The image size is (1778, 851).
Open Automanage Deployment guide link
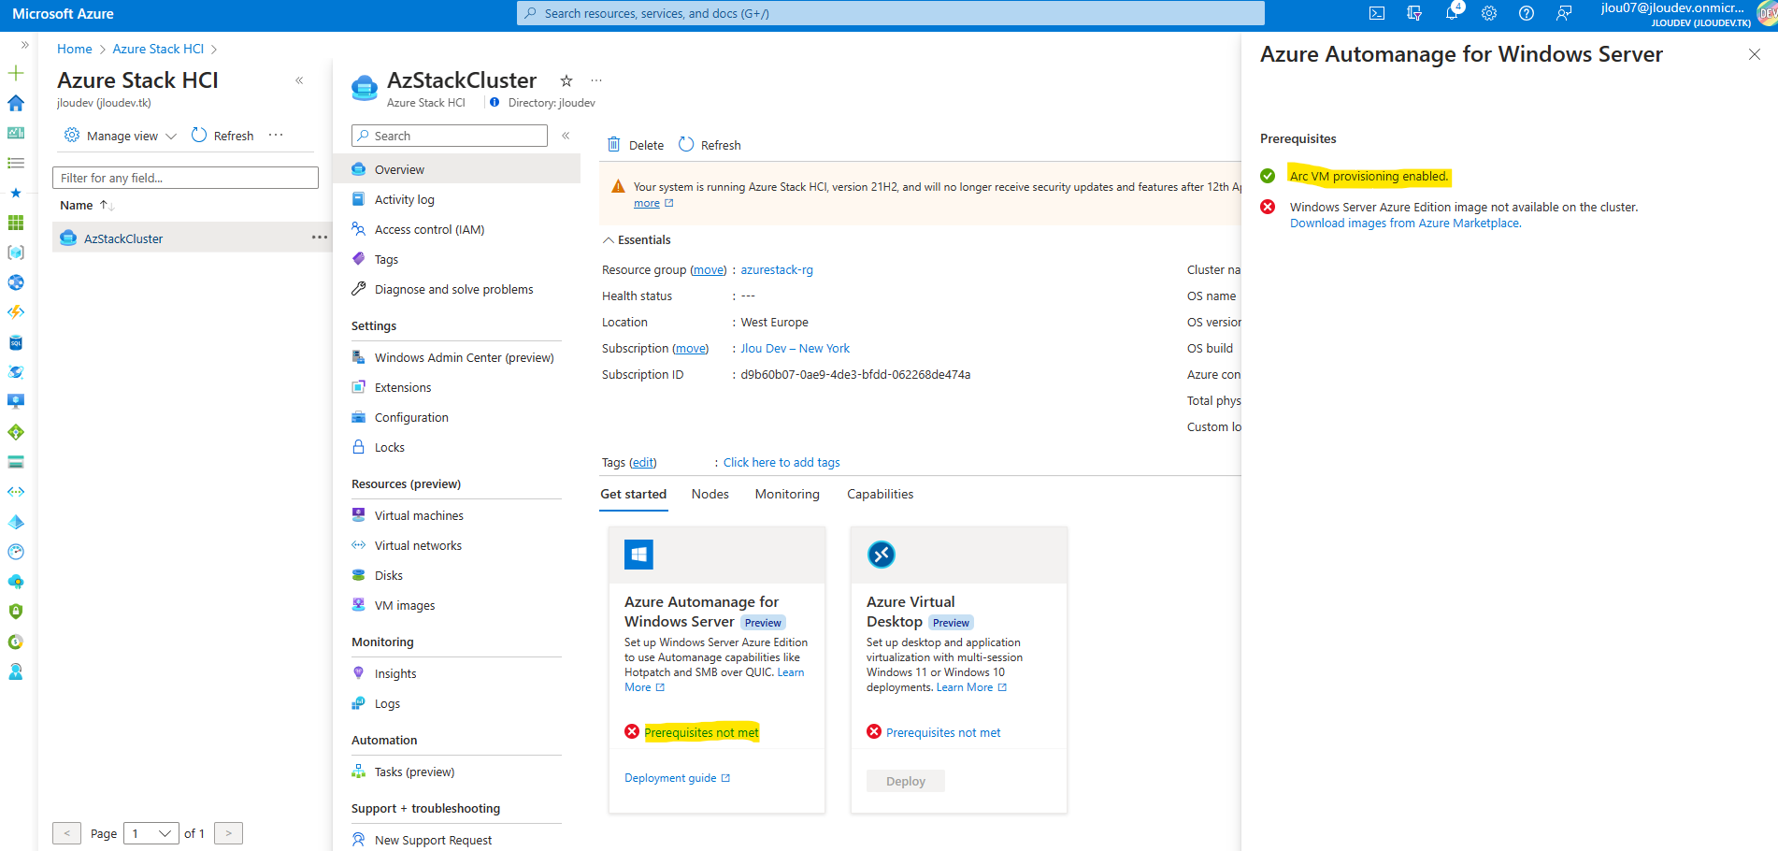(x=677, y=778)
